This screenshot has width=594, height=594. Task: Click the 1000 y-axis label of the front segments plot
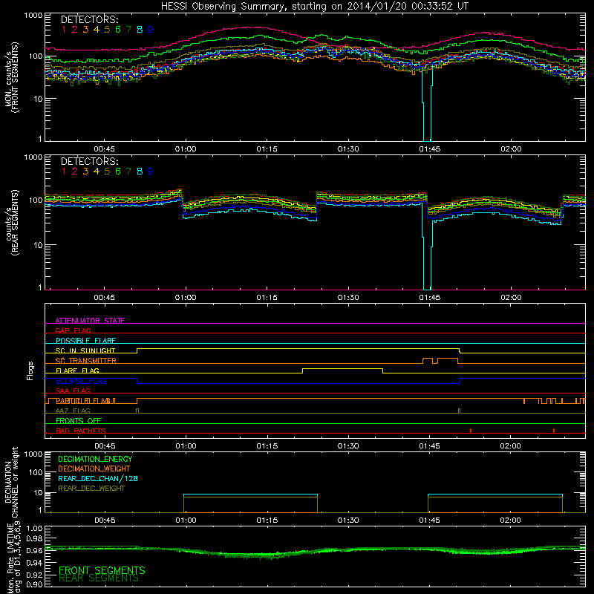[33, 16]
